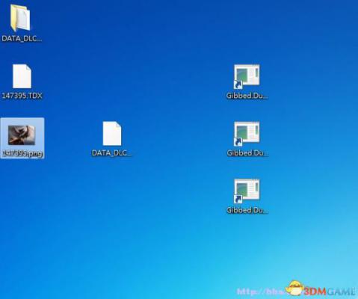Image resolution: width=358 pixels, height=299 pixels.
Task: Select the bottom Gibbed.Du shortcut icon
Action: point(247,191)
